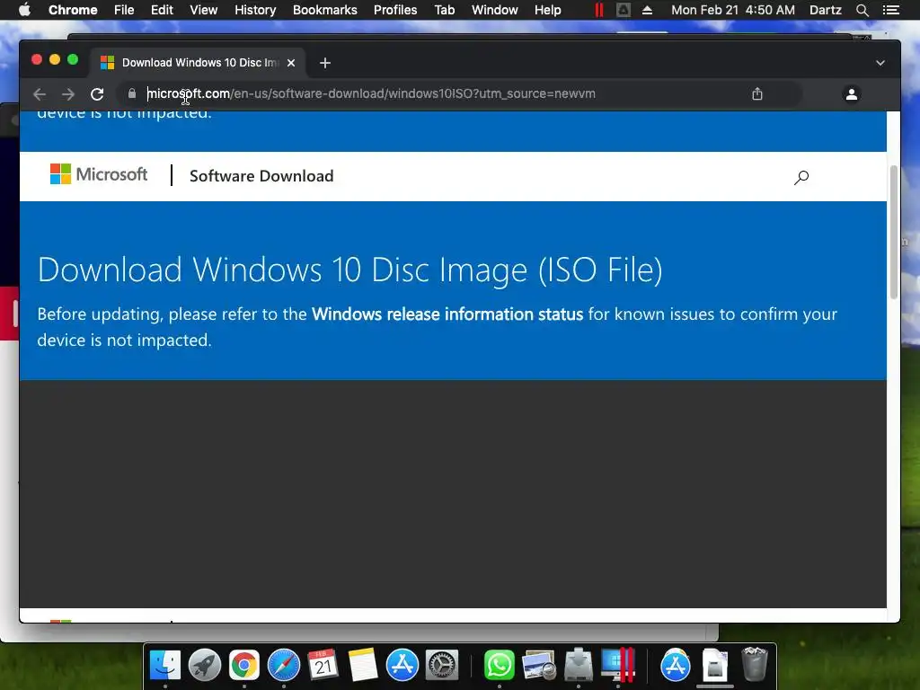
Task: Open the Edit menu
Action: click(x=162, y=10)
